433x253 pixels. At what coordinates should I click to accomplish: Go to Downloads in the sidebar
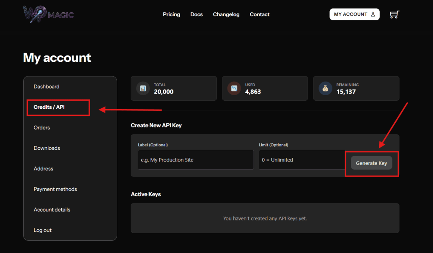coord(47,148)
